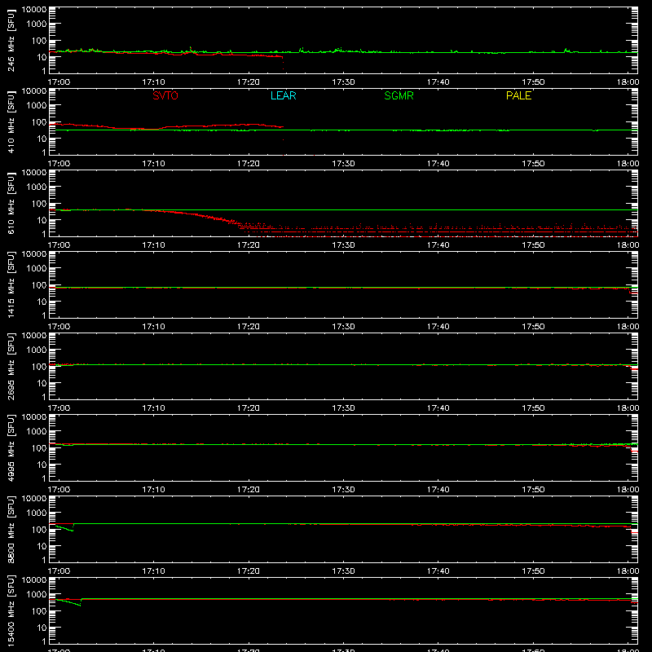Click the 18:00 tick under the 610 MHz plot
652x652 pixels.
(628, 245)
